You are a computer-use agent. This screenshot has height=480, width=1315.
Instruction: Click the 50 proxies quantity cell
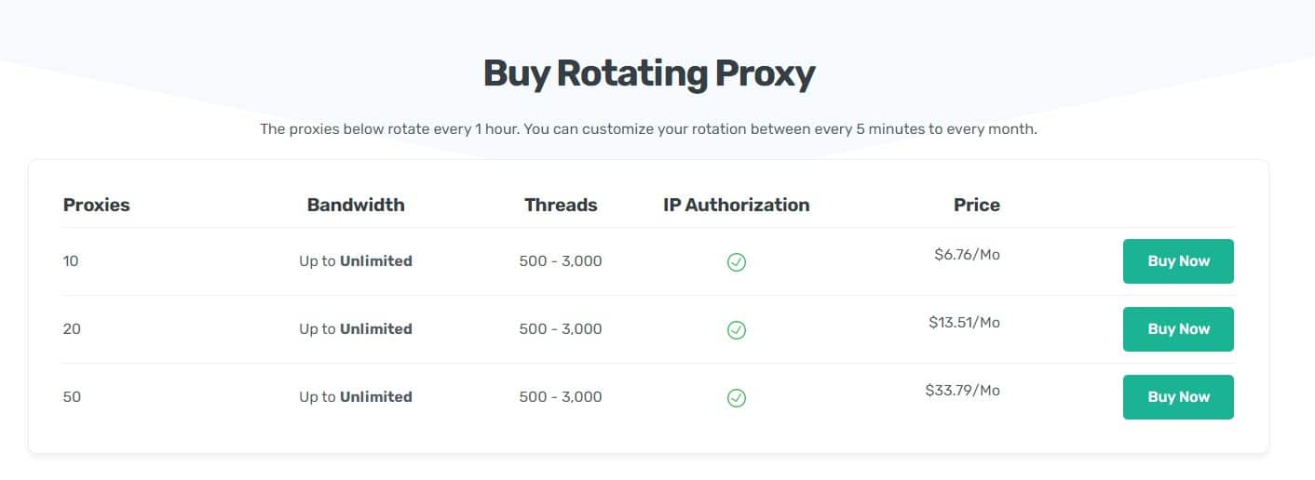tap(72, 397)
